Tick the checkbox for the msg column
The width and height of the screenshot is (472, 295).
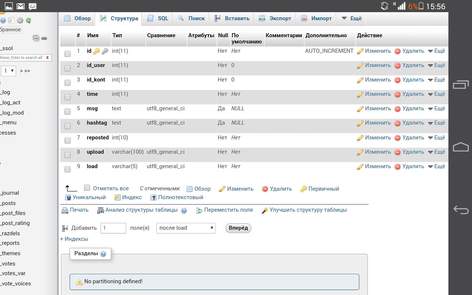click(x=67, y=111)
